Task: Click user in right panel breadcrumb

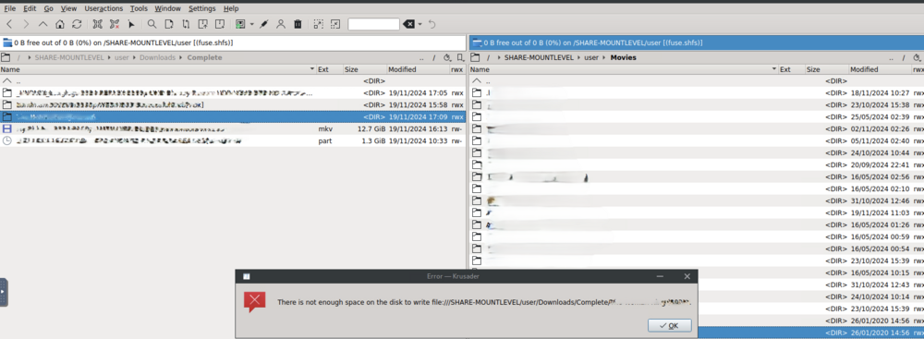Action: [x=591, y=58]
